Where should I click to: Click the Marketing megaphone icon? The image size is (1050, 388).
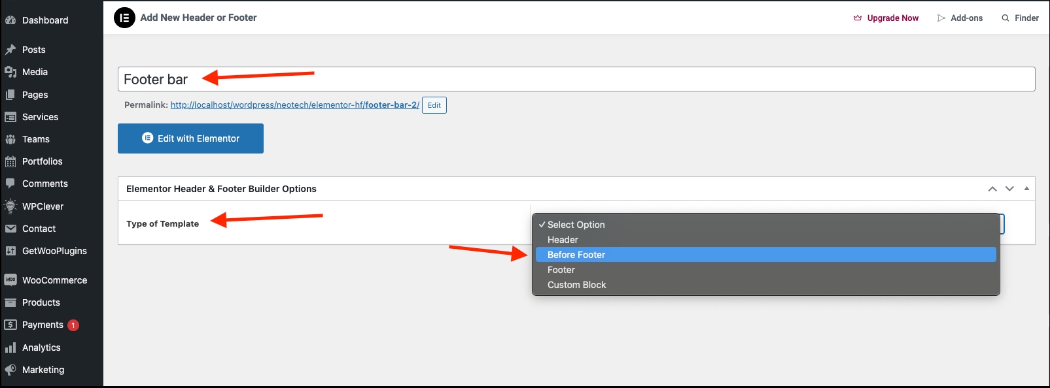[x=10, y=370]
